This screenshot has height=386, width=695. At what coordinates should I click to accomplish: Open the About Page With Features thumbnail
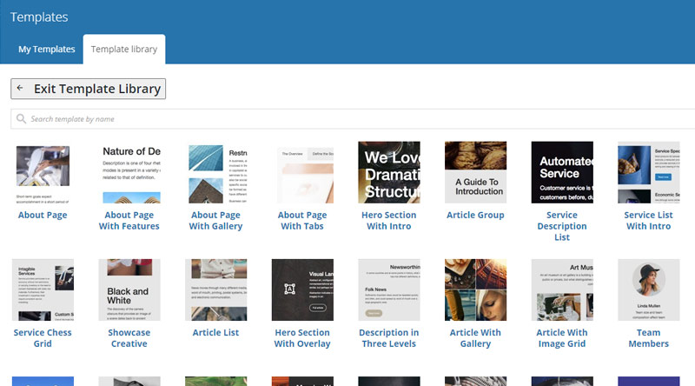point(129,173)
